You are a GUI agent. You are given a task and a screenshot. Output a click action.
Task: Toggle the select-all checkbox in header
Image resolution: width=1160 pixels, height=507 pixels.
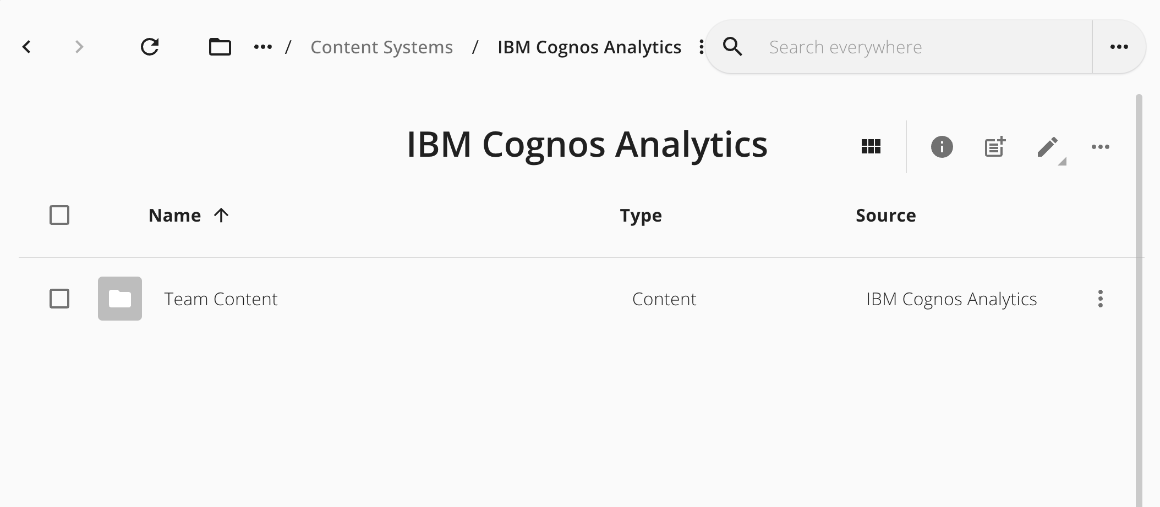[59, 215]
